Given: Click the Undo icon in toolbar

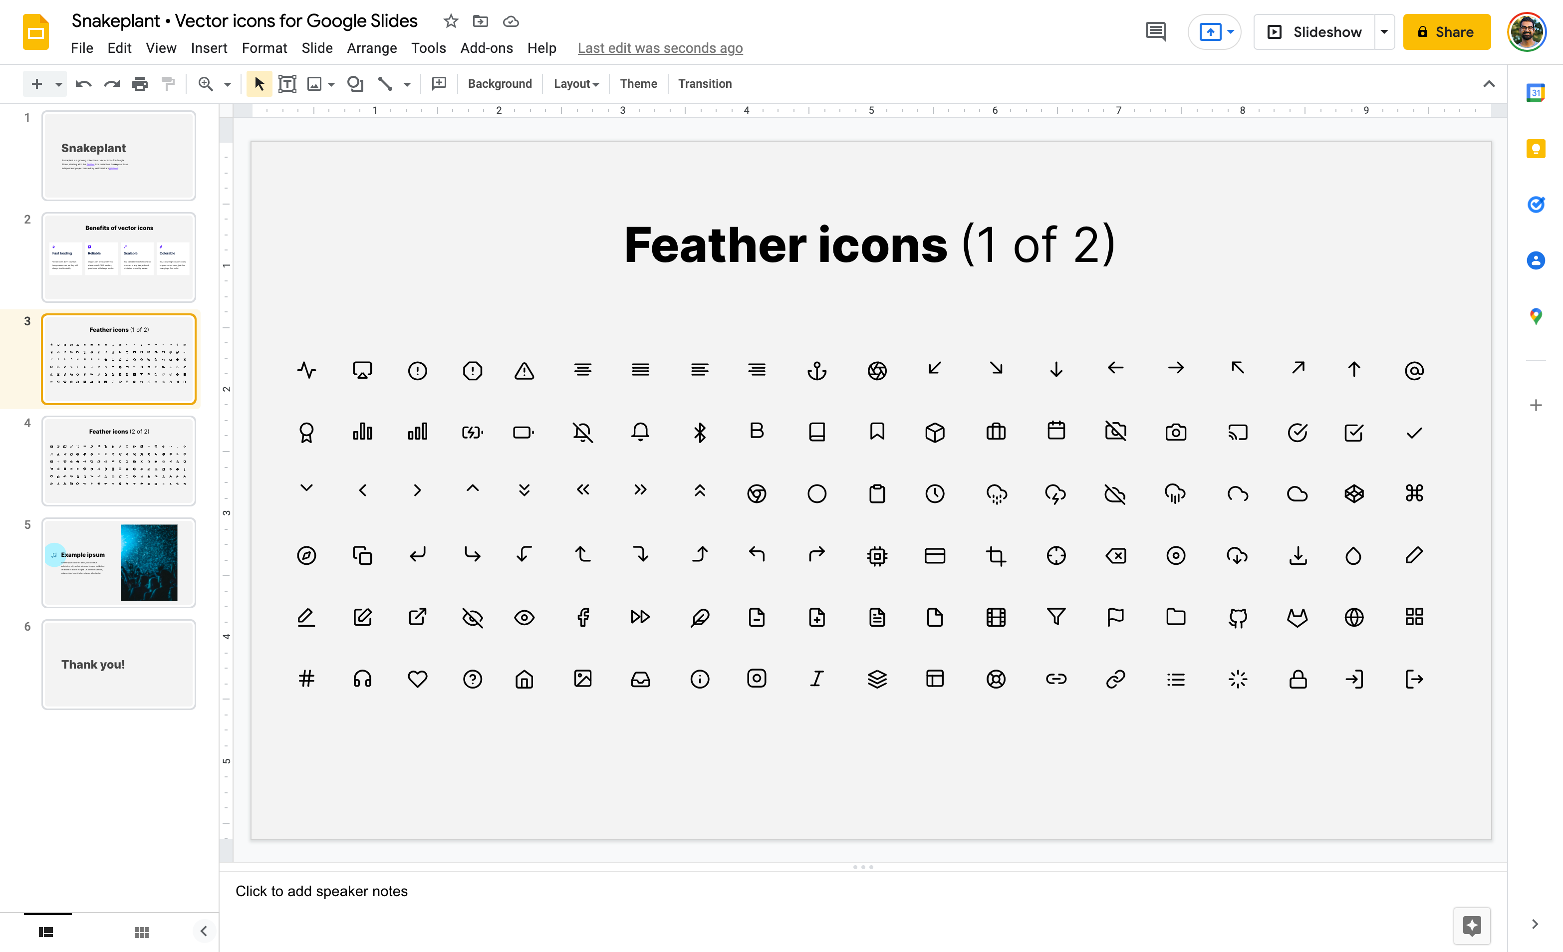Looking at the screenshot, I should pyautogui.click(x=83, y=84).
